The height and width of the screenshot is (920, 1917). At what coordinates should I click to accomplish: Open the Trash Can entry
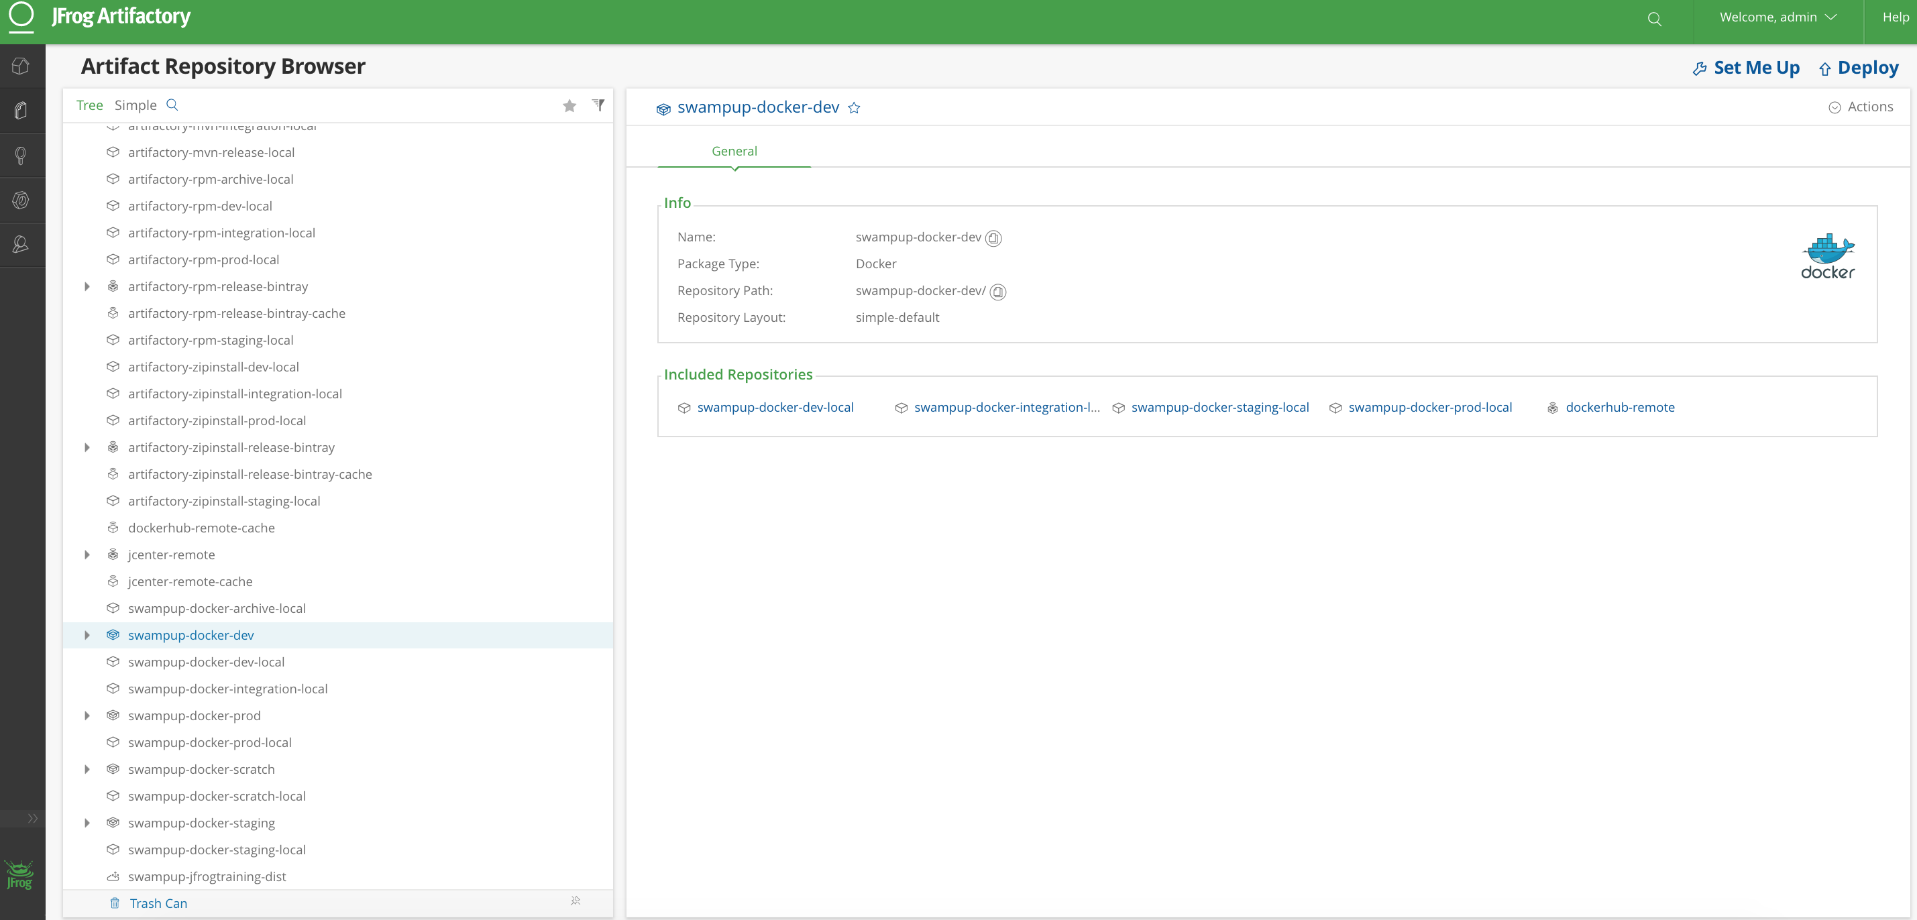coord(158,903)
